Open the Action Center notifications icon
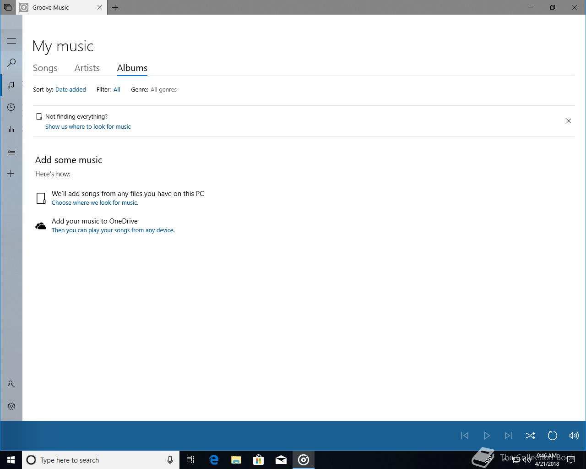Screen dimensions: 586x469 (570, 460)
